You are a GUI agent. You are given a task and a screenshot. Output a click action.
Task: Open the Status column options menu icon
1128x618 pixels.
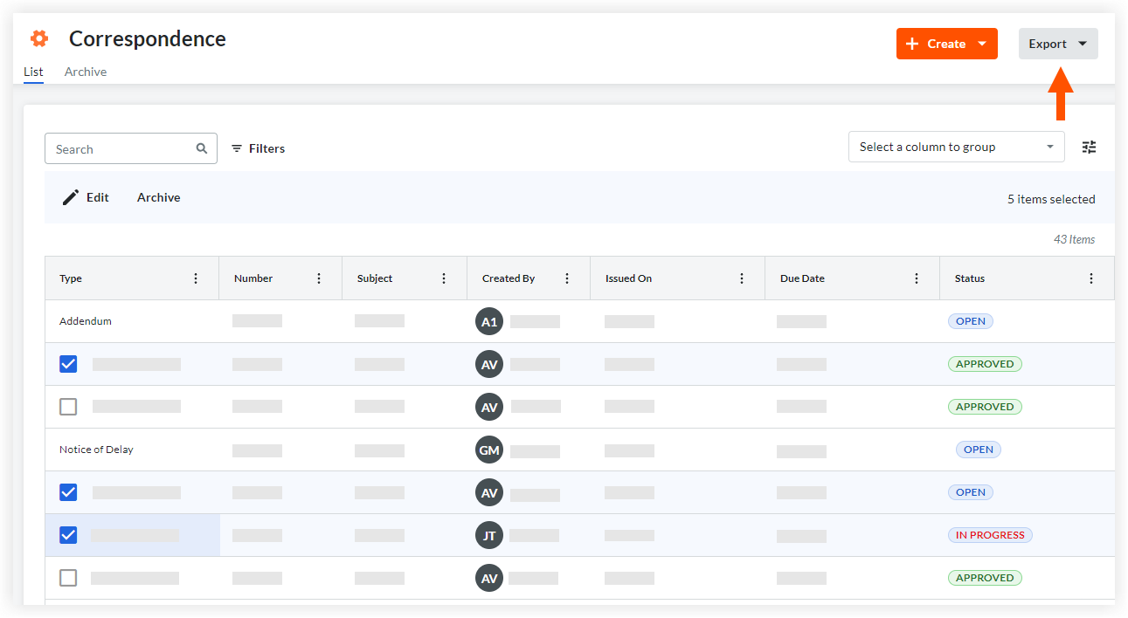click(x=1091, y=278)
